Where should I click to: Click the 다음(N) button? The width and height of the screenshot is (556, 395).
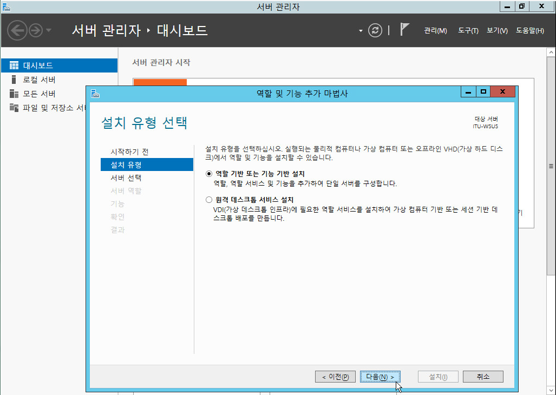pyautogui.click(x=380, y=377)
